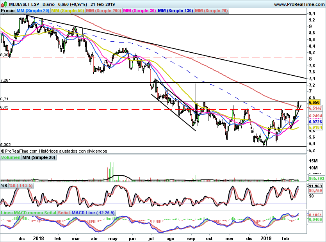Click the jul month marker on time axis
This screenshot has width=326, height=242.
pos(151,238)
